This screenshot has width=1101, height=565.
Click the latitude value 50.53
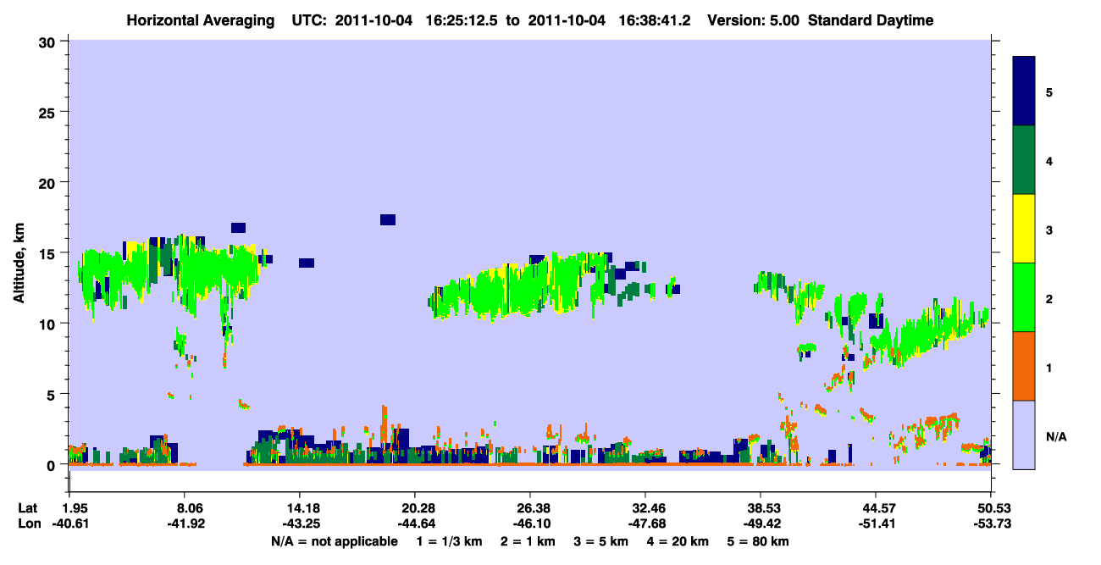(x=991, y=508)
